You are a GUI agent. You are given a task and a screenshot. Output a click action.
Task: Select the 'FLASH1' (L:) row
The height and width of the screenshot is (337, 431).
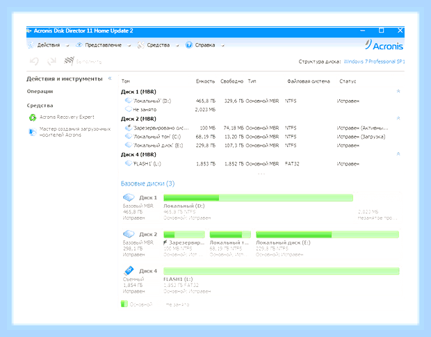(x=260, y=164)
